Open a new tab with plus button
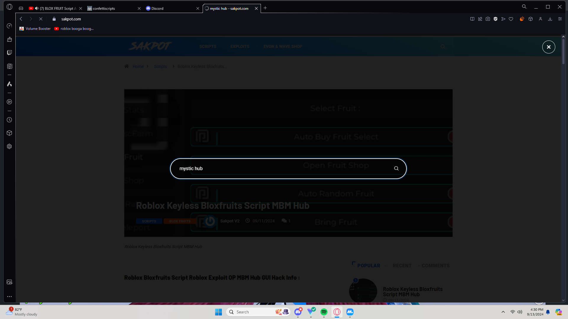 pyautogui.click(x=265, y=8)
